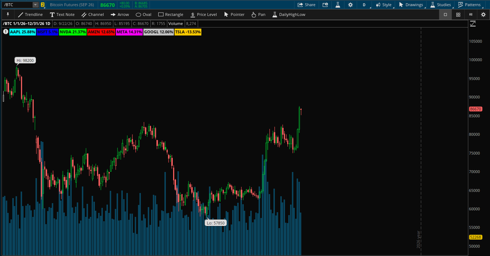
Task: Switch to the grid chart layout icon
Action: click(x=458, y=14)
